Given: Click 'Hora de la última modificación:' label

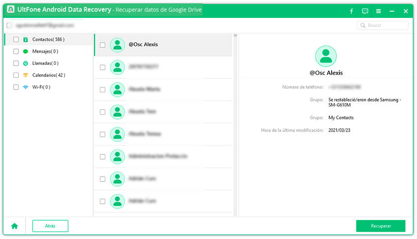Looking at the screenshot, I should point(292,130).
